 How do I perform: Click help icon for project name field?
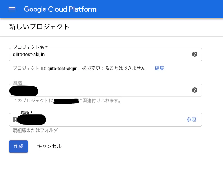tap(195, 54)
